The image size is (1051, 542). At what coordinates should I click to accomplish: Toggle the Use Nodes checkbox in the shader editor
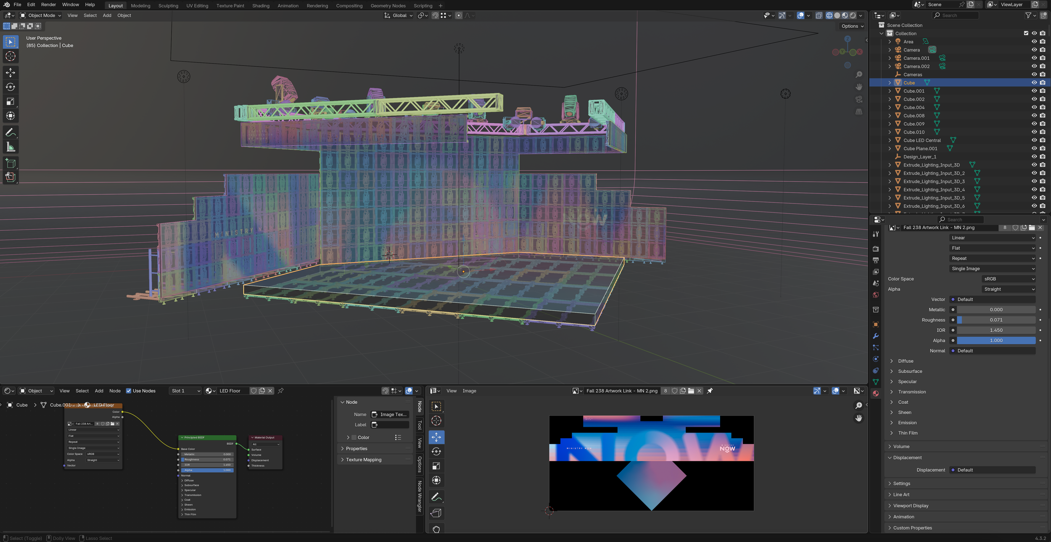[x=129, y=391]
